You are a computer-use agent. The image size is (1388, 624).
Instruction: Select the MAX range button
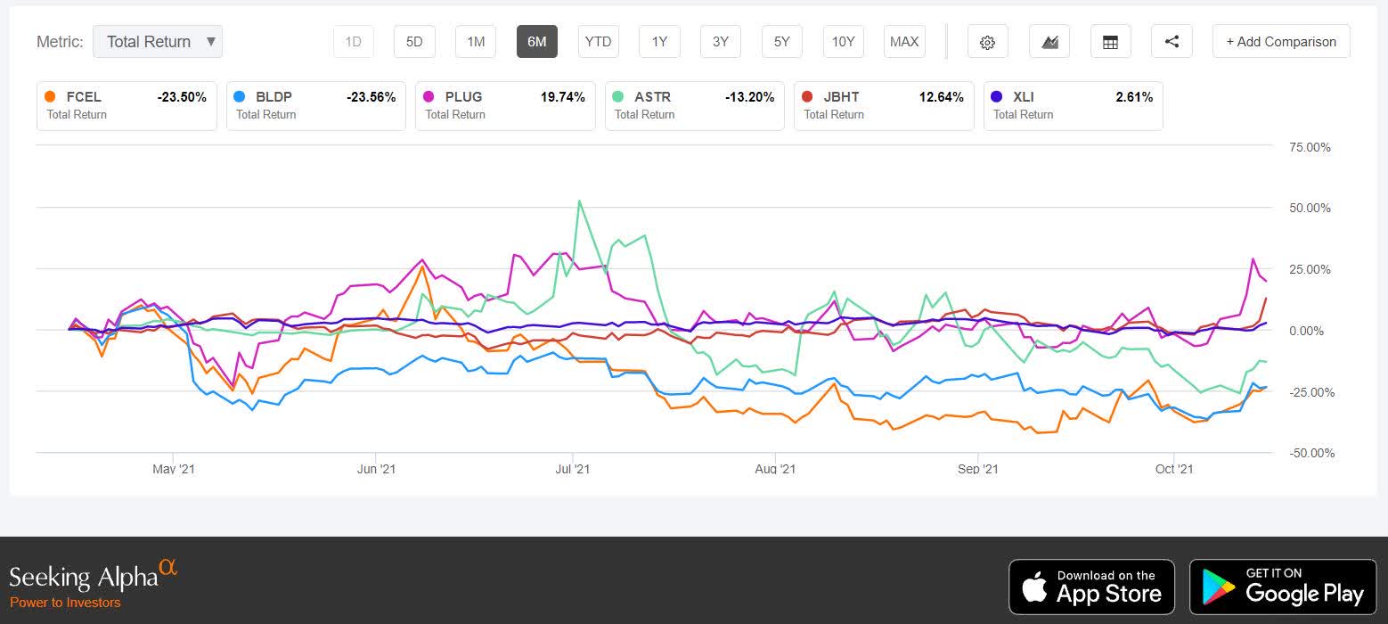(x=903, y=41)
